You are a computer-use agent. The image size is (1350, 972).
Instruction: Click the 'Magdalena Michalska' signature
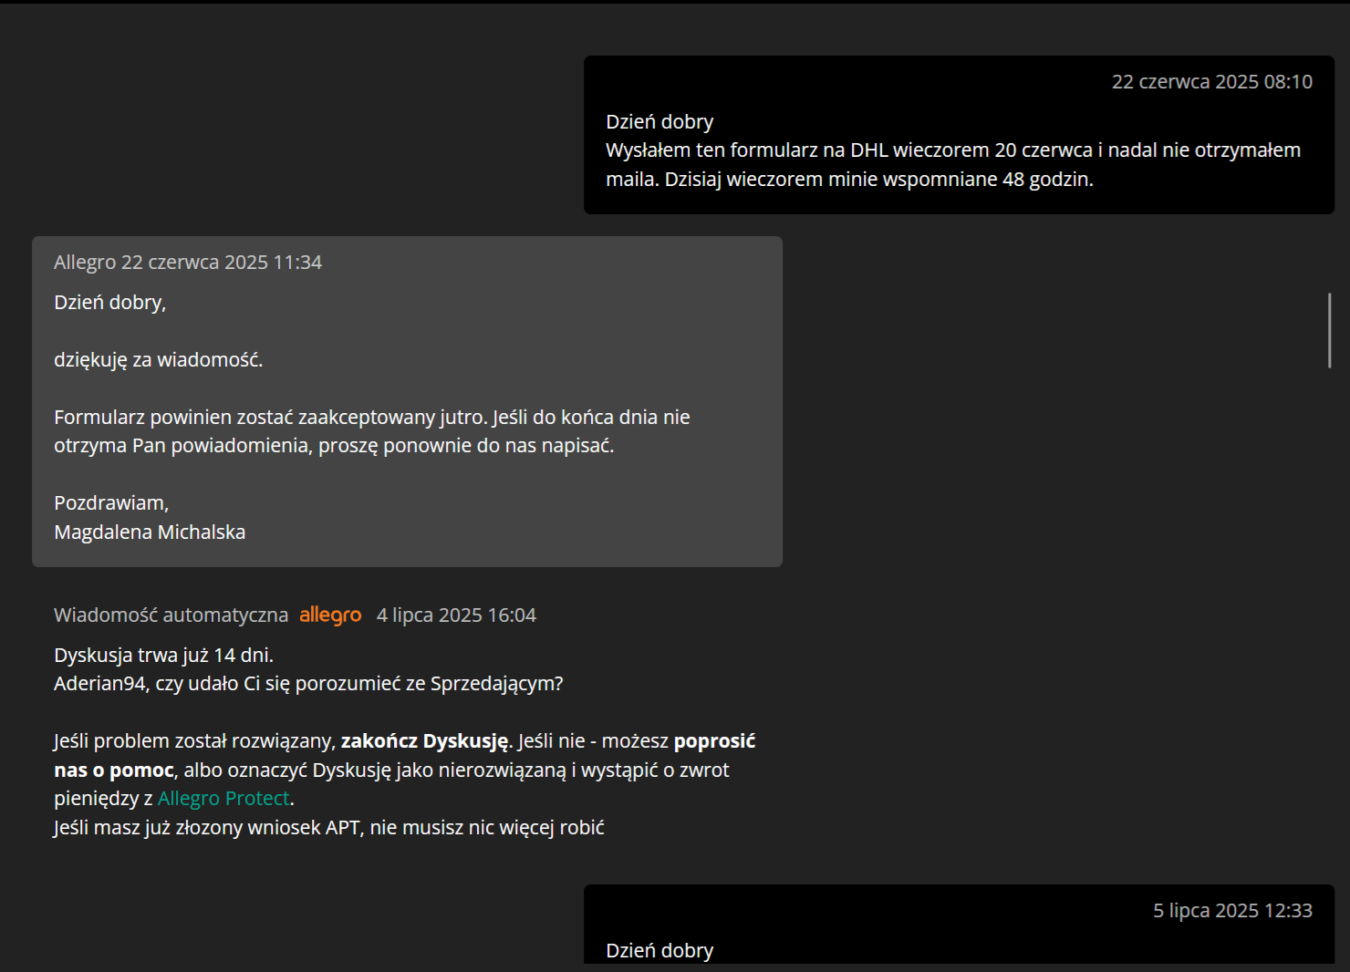[x=150, y=533]
